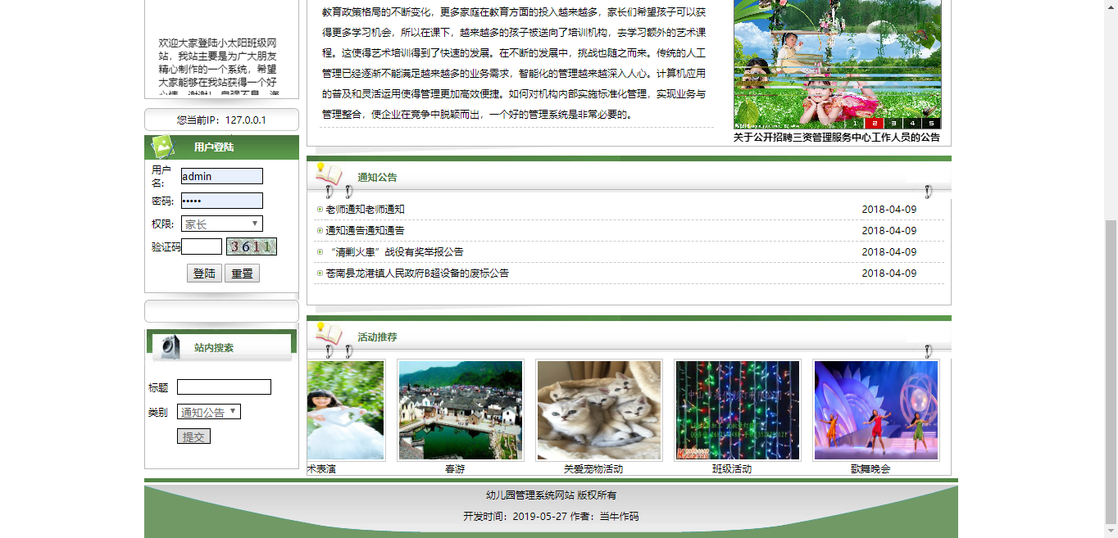1118x538 pixels.
Task: Open the girl in white dress thumbnail
Action: pos(345,410)
